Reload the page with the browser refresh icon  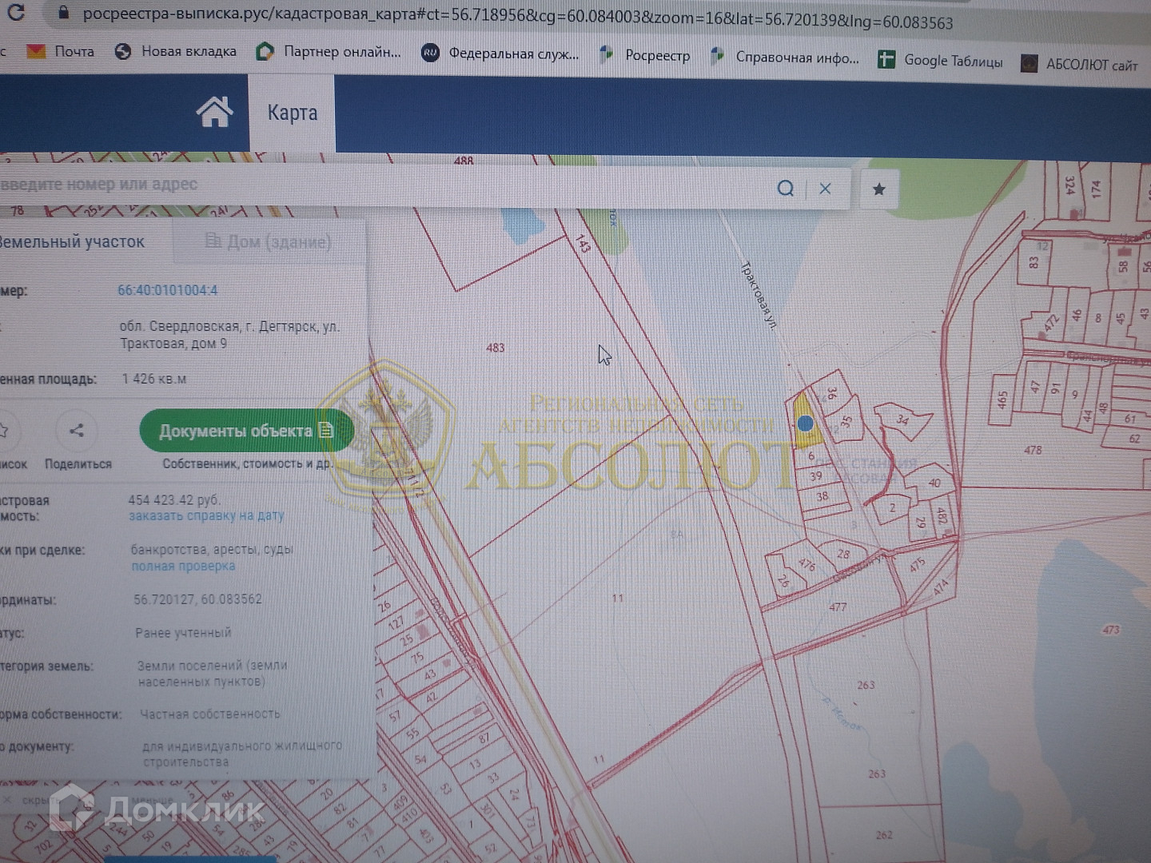(x=15, y=11)
